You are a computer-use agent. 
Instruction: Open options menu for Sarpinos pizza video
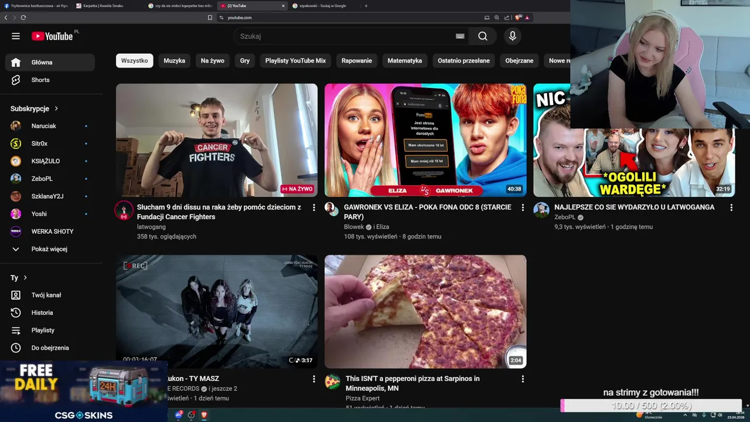click(x=523, y=379)
